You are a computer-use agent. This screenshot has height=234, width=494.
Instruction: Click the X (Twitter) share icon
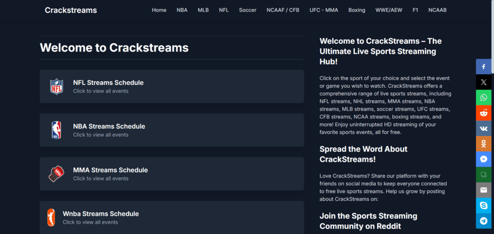tap(483, 82)
